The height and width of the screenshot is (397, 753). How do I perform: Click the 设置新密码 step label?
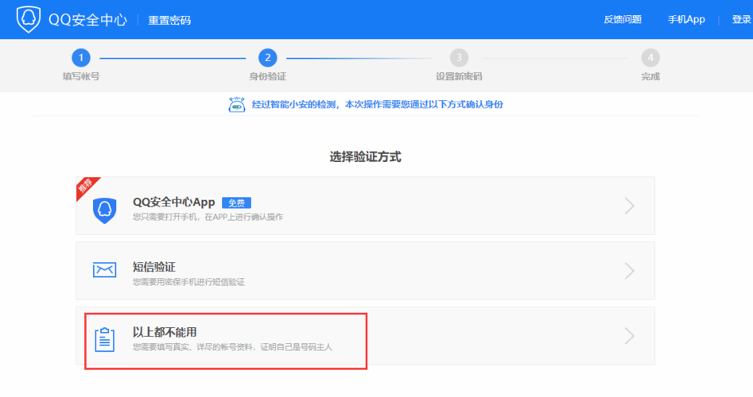[x=459, y=76]
